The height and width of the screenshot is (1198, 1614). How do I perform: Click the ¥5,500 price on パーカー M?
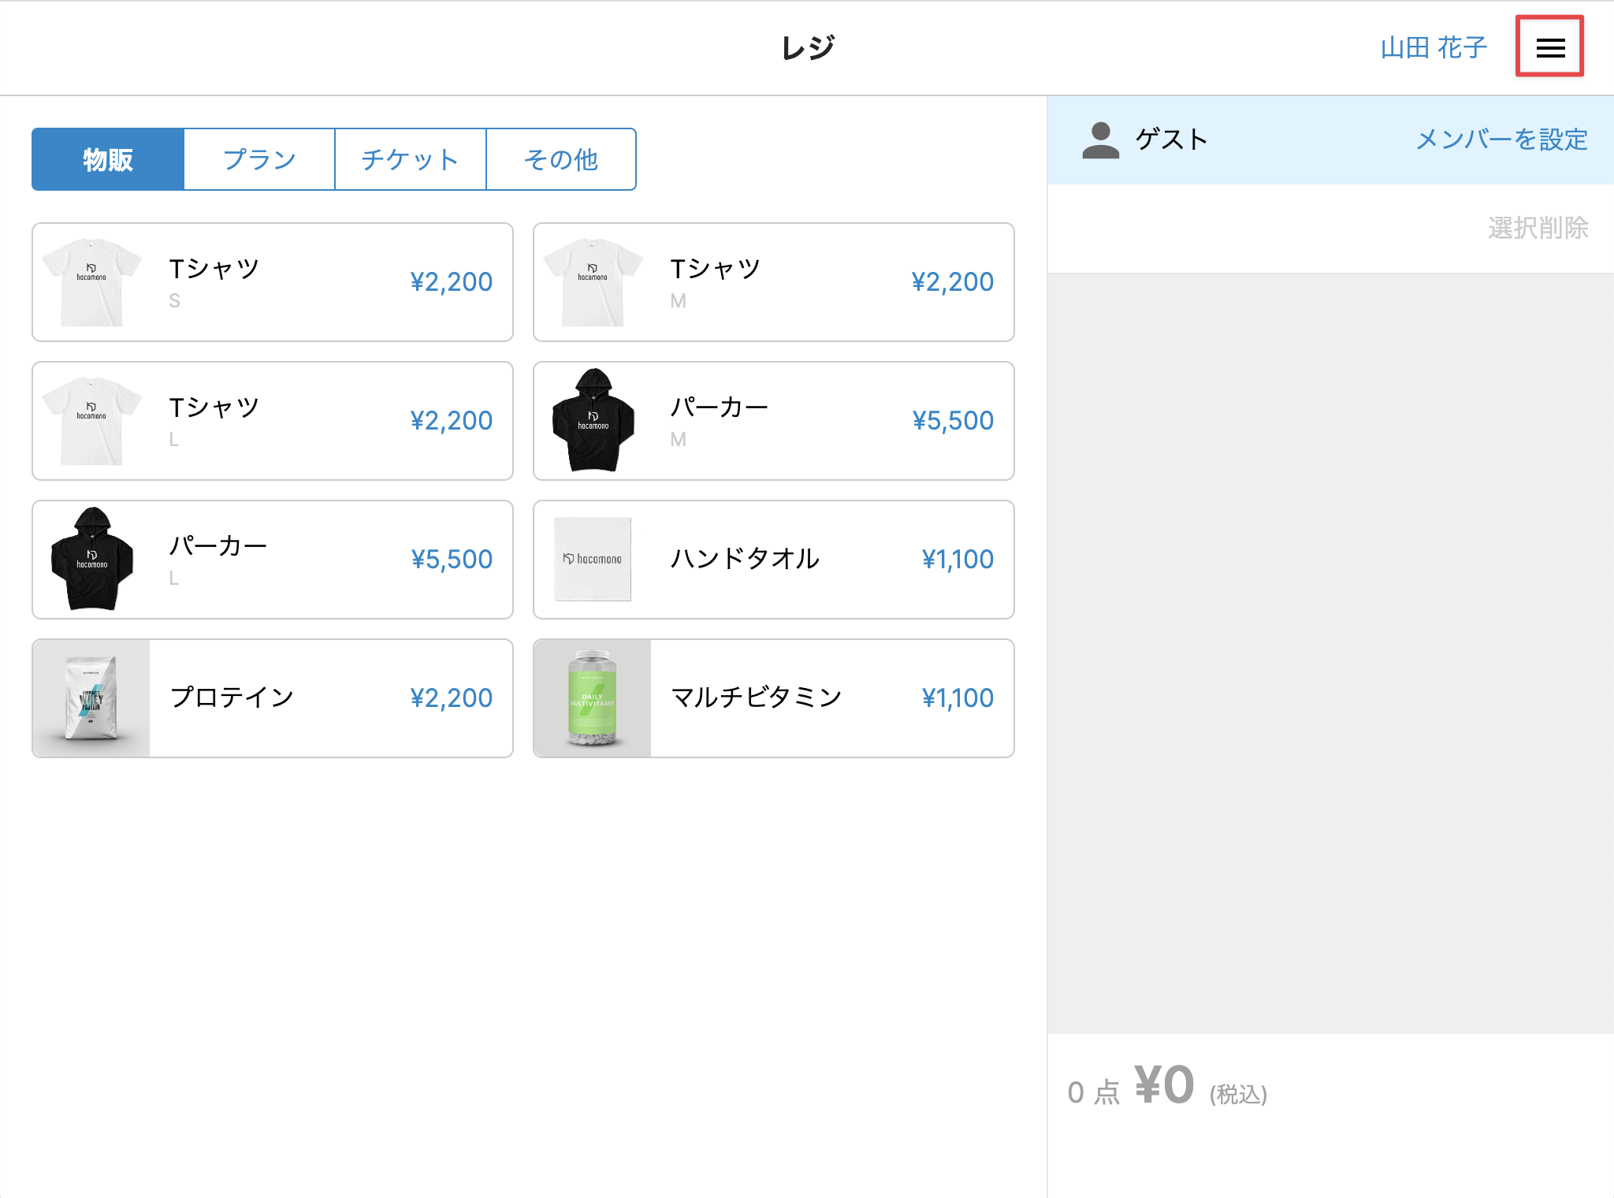coord(952,421)
